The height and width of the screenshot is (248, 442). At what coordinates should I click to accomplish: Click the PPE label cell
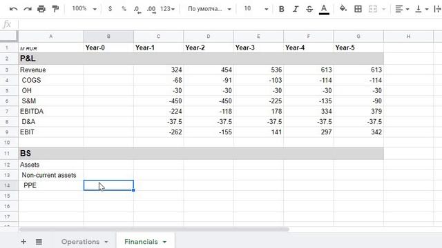51,185
